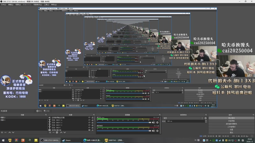Switch to Edge browser taskbar window
The height and width of the screenshot is (143, 255).
click(92, 140)
